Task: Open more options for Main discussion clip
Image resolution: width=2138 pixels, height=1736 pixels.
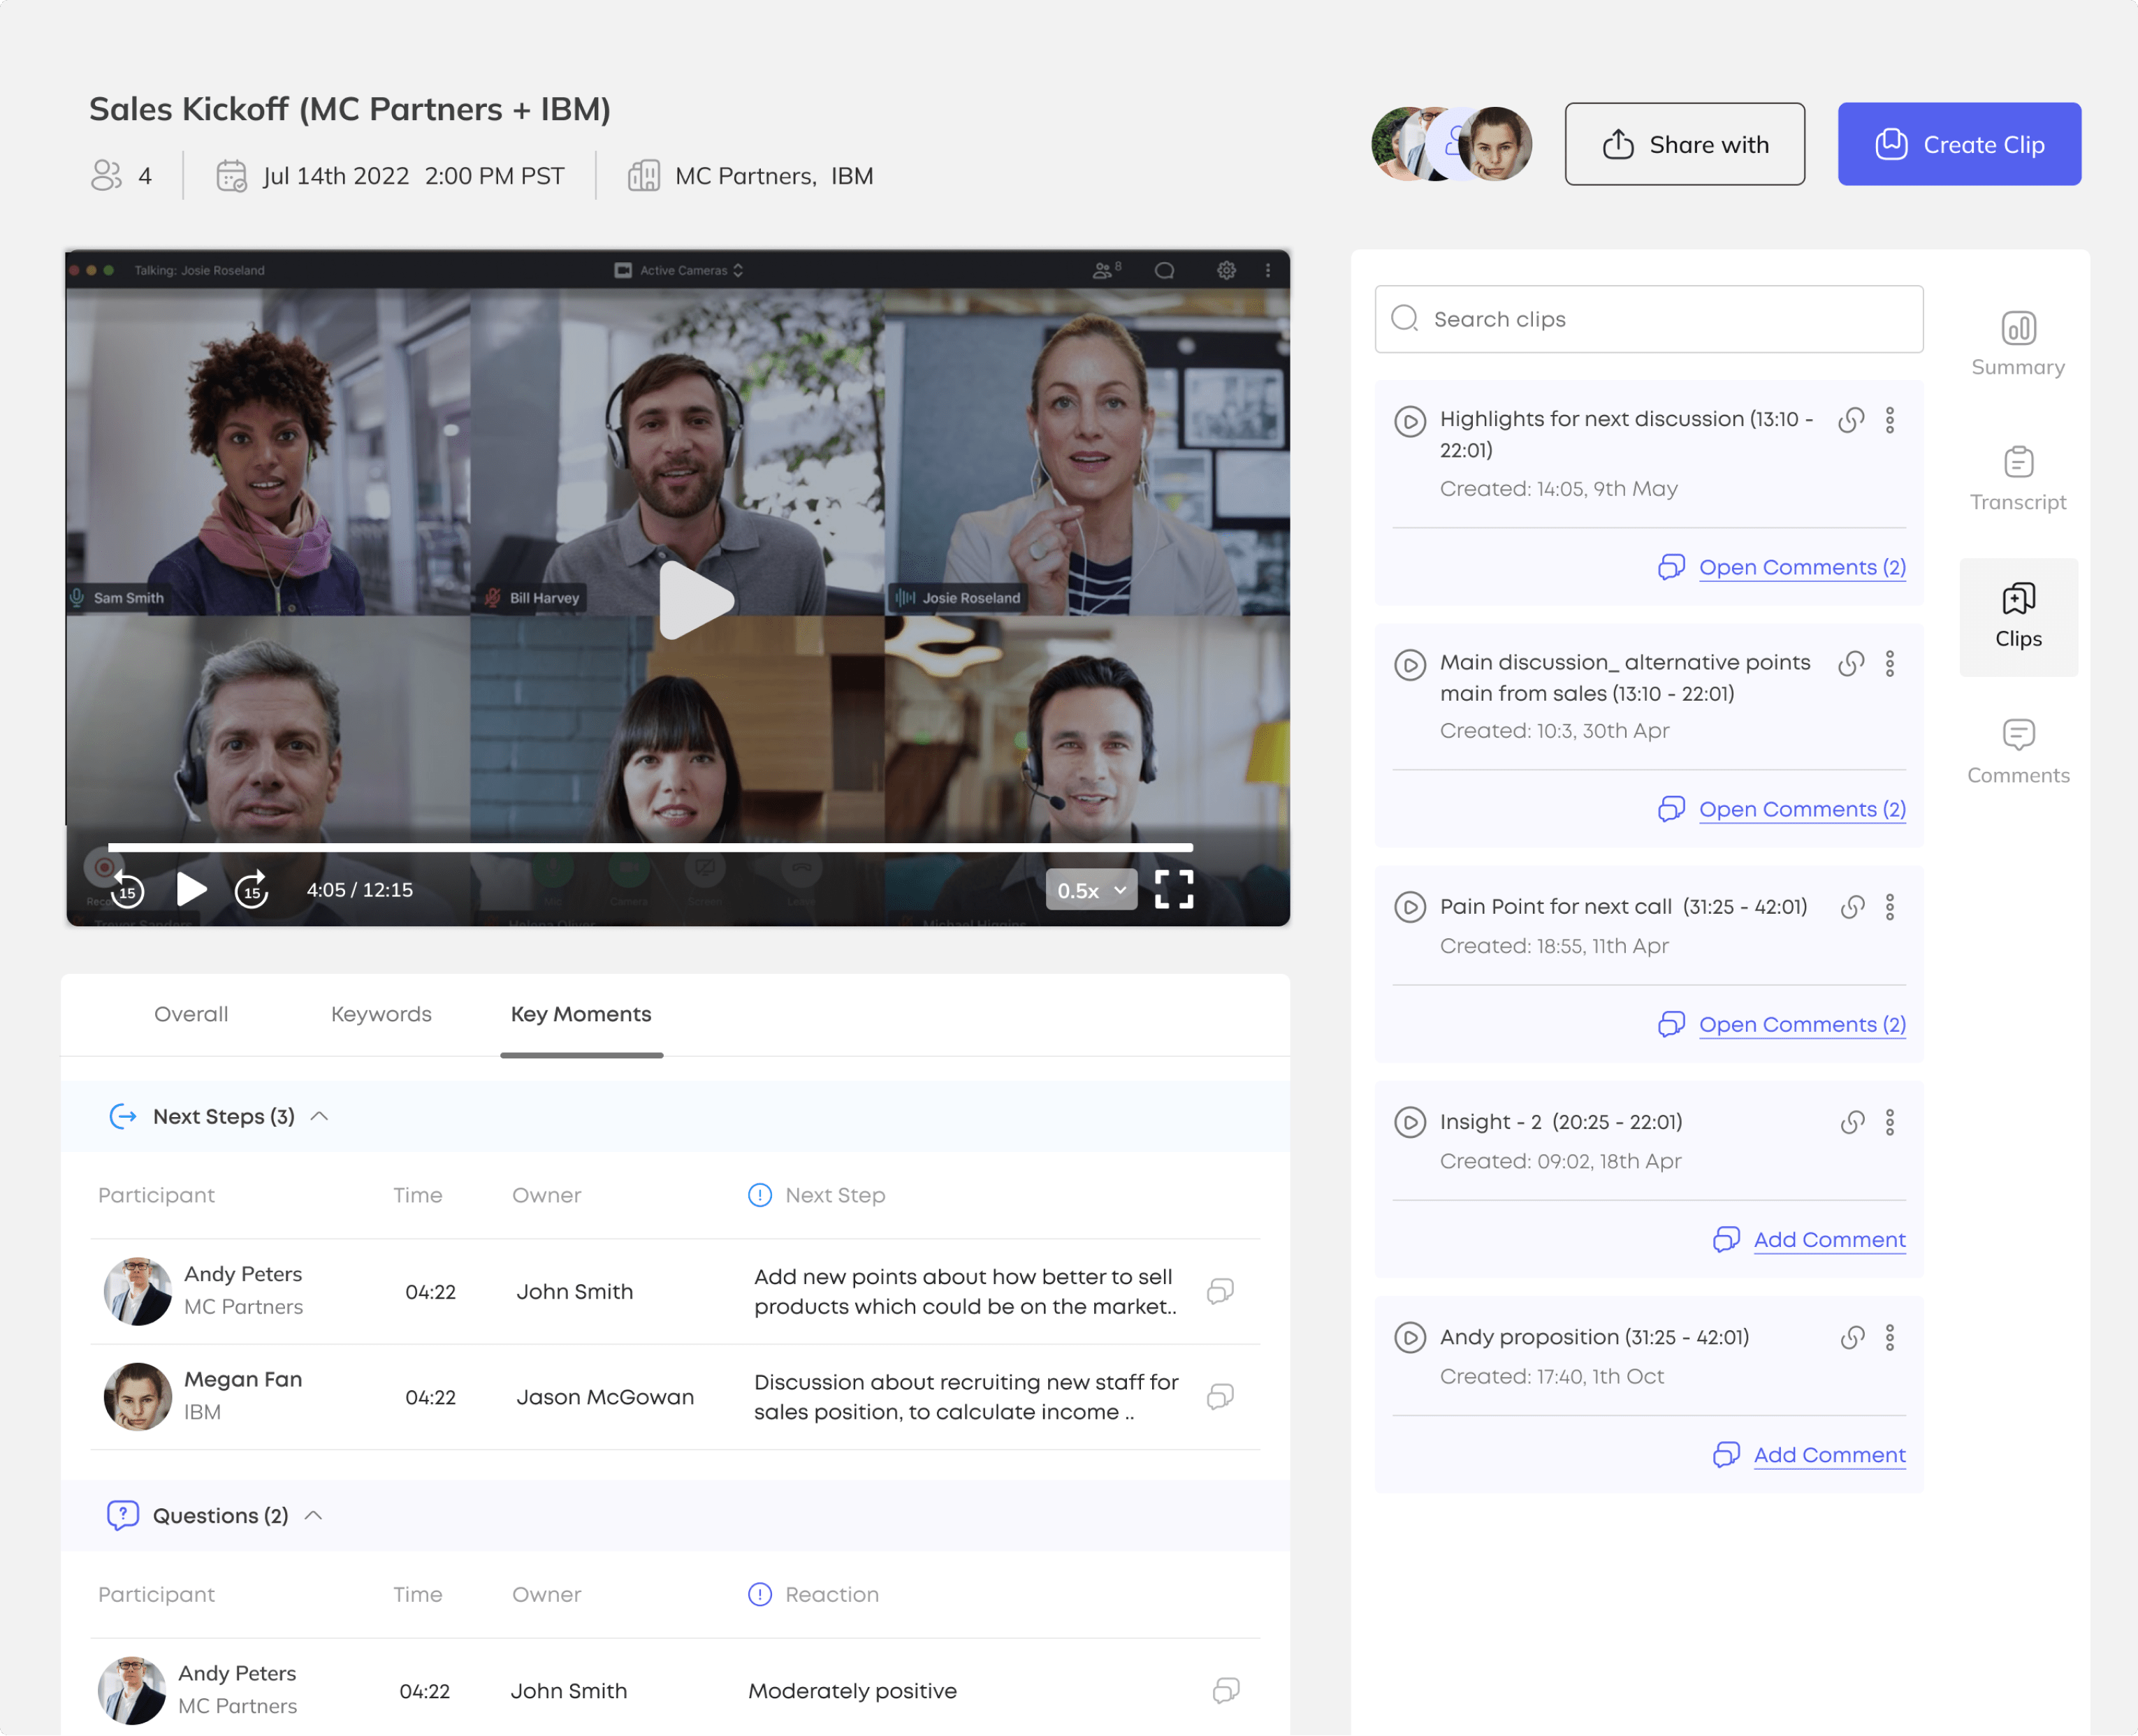Action: (1890, 663)
